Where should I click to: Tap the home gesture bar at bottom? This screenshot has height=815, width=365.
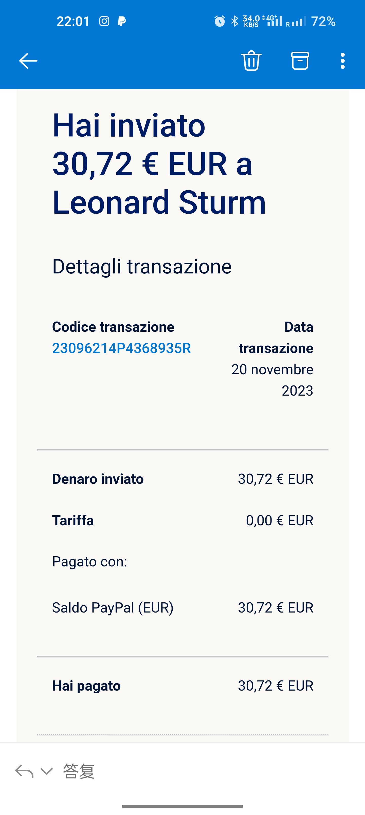182,806
